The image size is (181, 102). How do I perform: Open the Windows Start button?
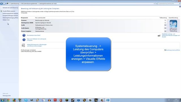coord(2,100)
